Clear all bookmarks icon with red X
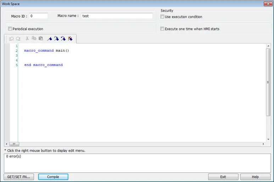274x182 pixels. tap(70, 39)
